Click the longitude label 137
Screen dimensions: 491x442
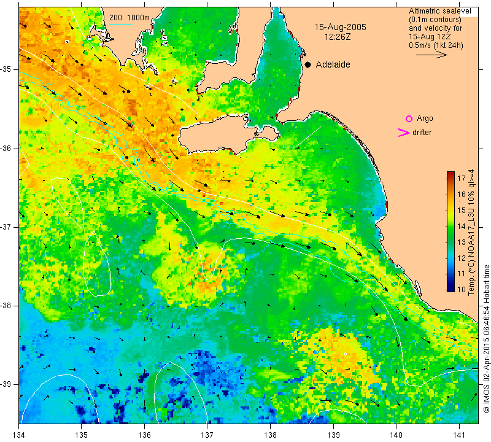pyautogui.click(x=207, y=435)
